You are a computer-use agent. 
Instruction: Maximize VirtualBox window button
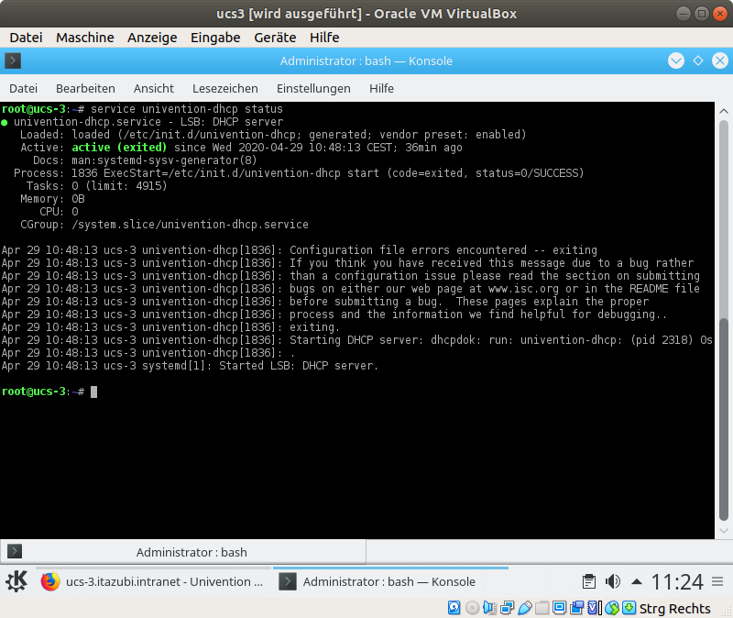[x=701, y=14]
